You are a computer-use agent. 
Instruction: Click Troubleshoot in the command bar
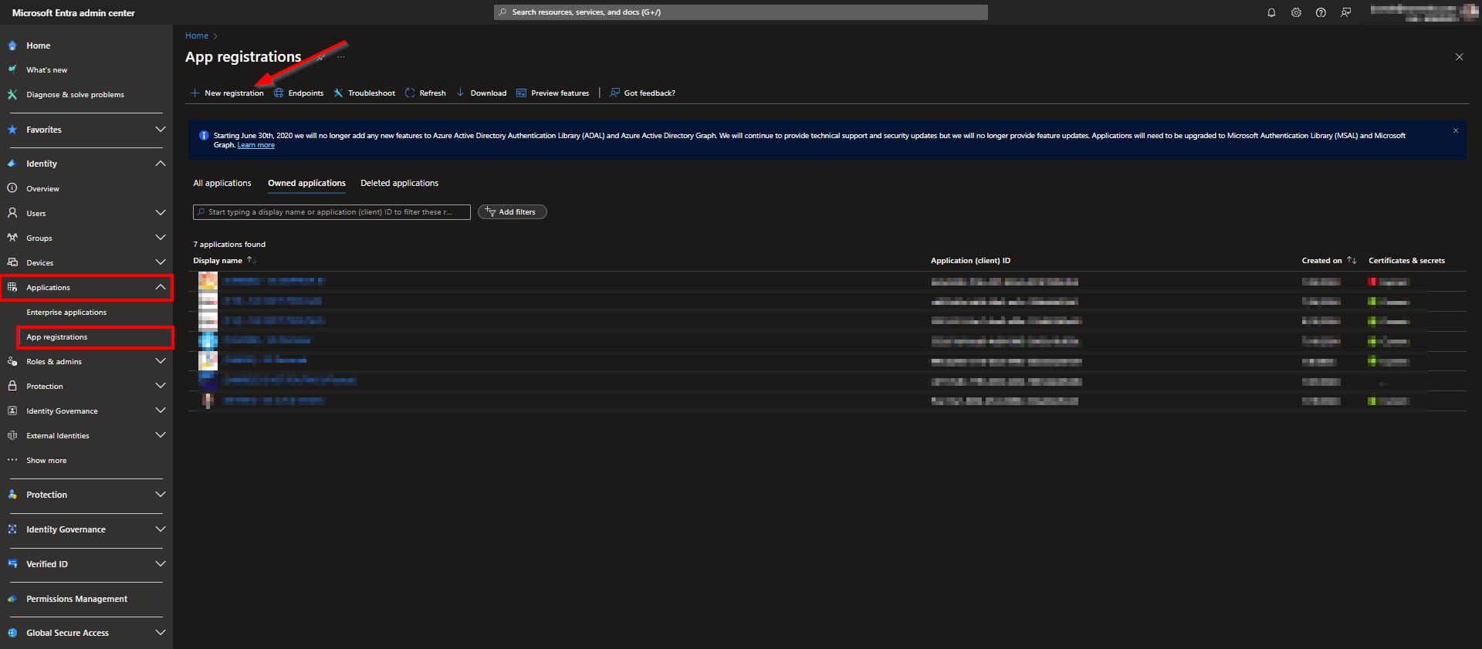click(364, 93)
